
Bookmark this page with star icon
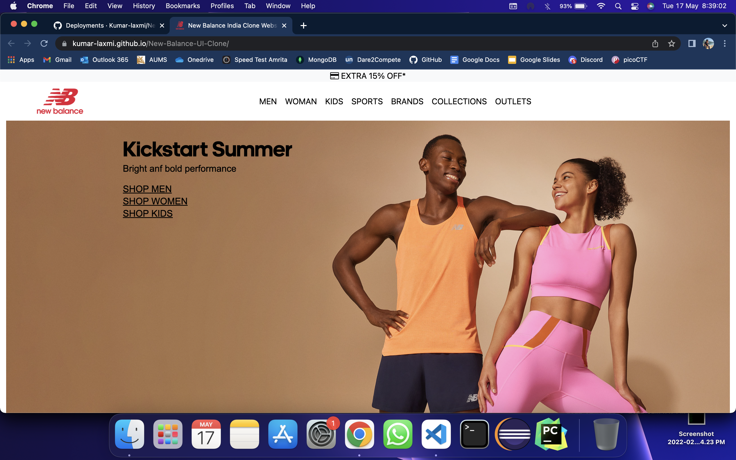click(x=671, y=43)
